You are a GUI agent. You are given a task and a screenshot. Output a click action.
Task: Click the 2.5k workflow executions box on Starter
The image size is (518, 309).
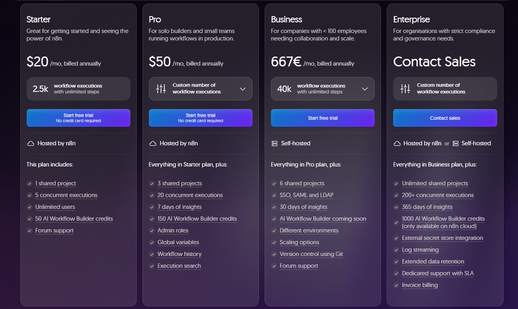click(78, 89)
